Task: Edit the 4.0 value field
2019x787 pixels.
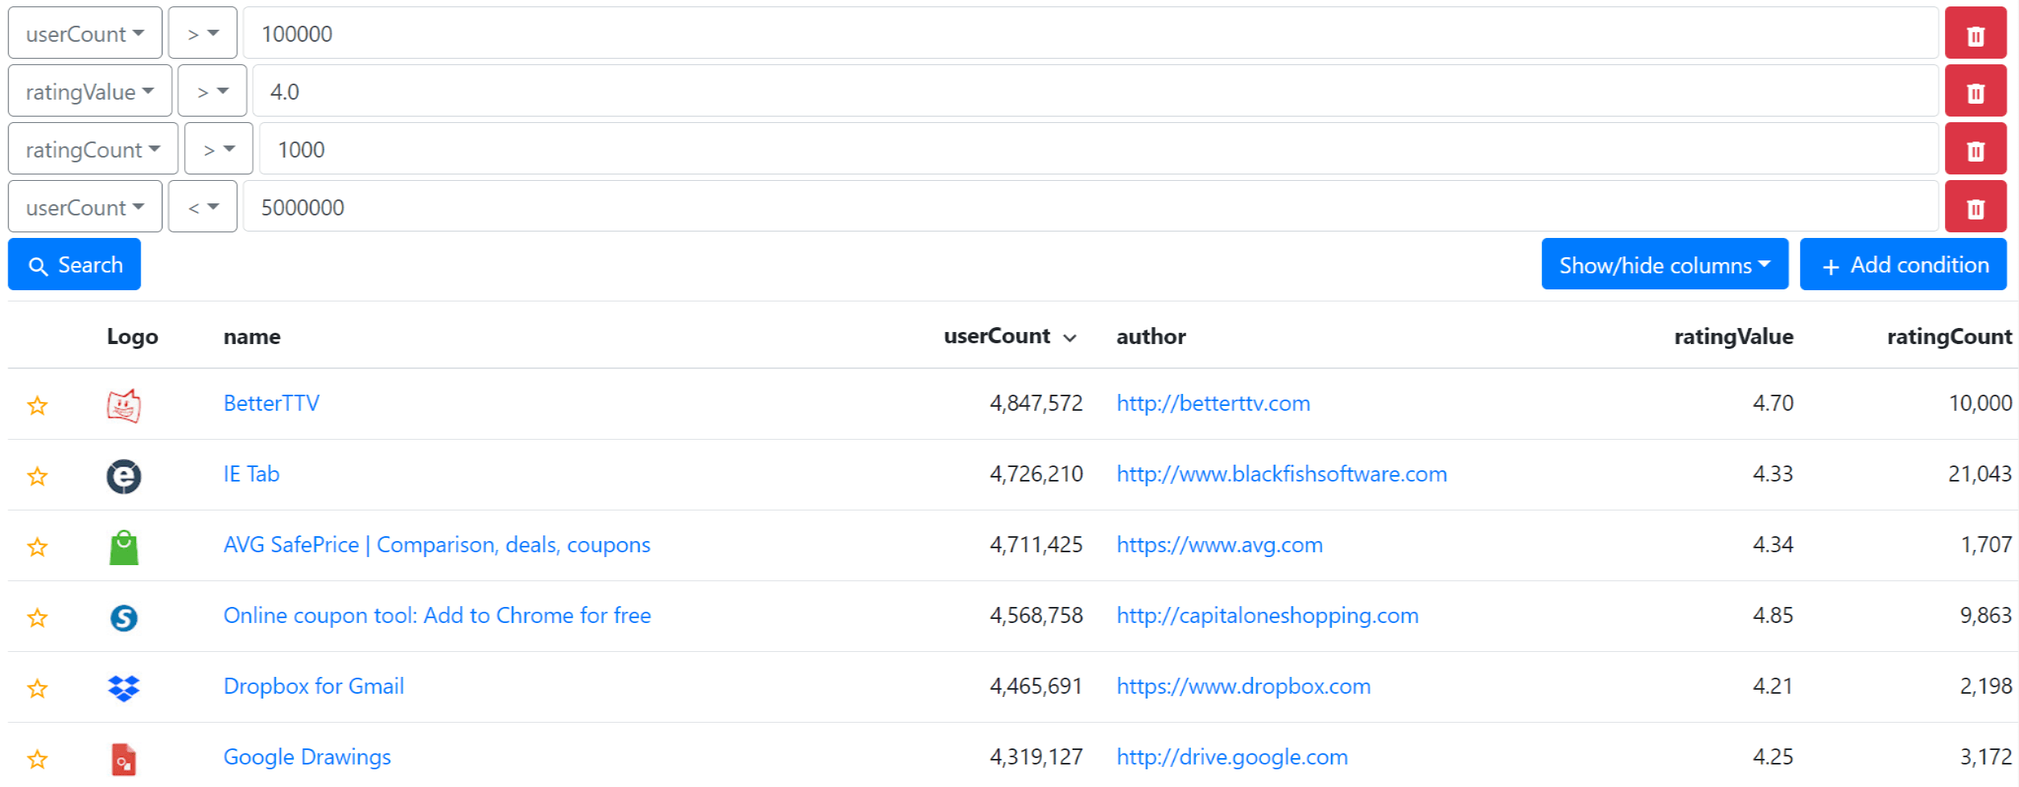Action: pos(1095,91)
